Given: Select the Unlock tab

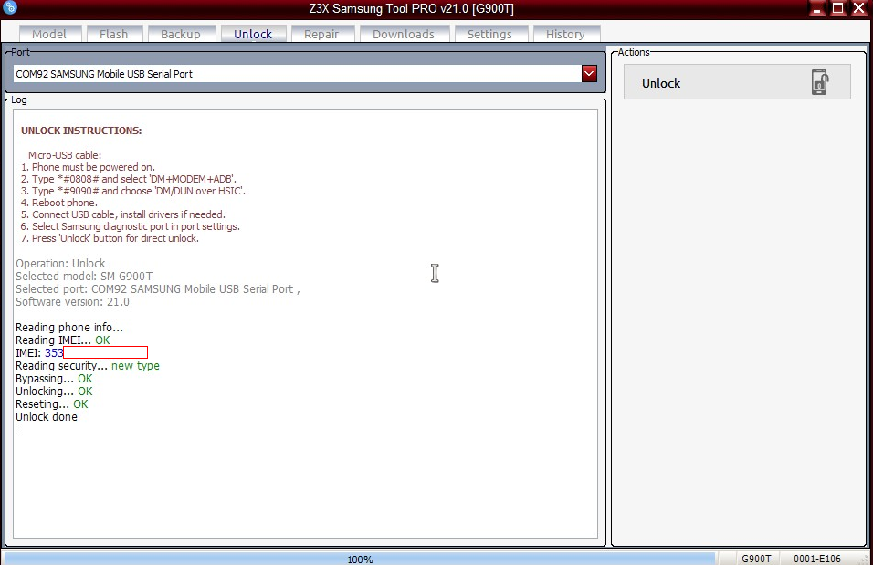Looking at the screenshot, I should pos(253,34).
